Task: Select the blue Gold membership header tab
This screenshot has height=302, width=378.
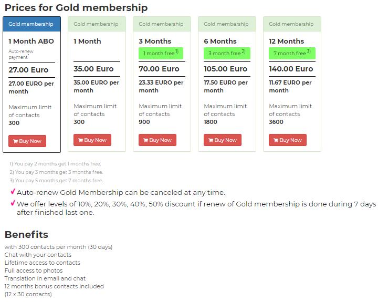Action: [x=32, y=24]
